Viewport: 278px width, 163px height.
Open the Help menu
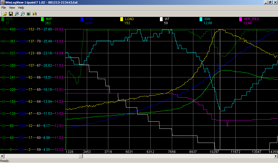point(21,8)
